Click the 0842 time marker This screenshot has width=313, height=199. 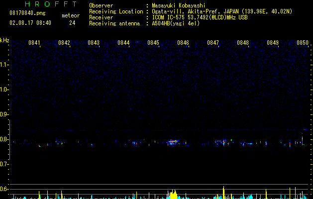coord(64,43)
